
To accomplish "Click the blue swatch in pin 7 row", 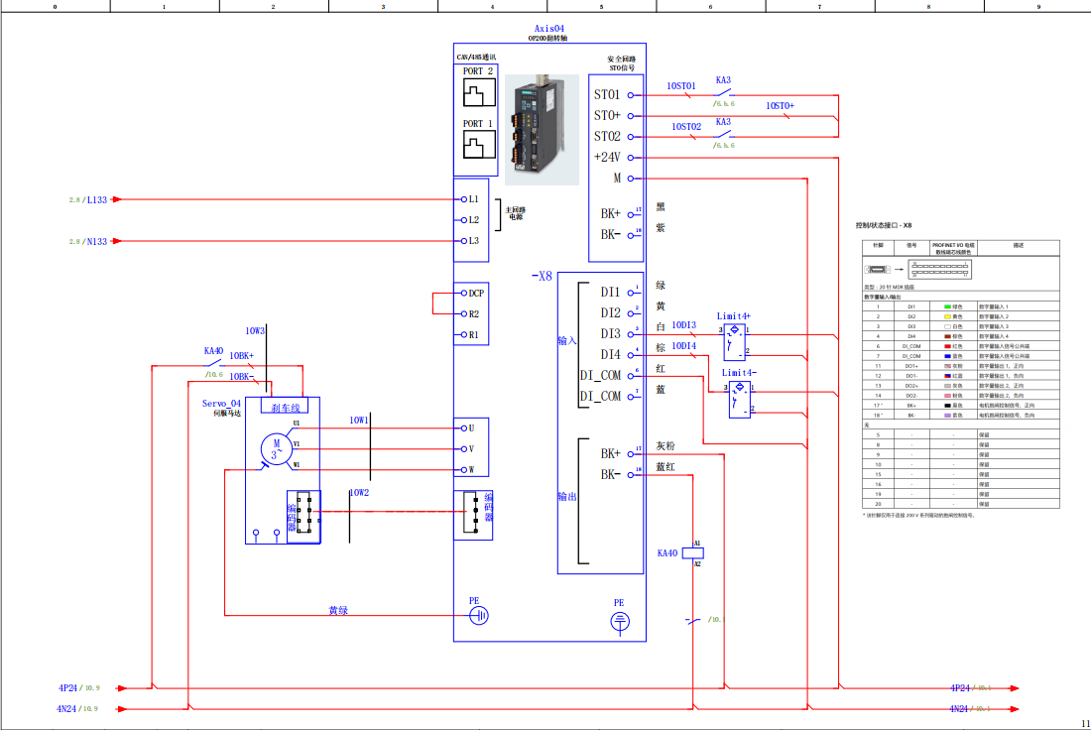I will [x=948, y=355].
